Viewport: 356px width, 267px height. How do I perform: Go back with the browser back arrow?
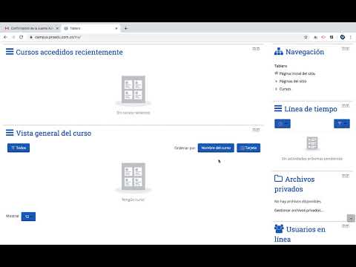pyautogui.click(x=5, y=37)
